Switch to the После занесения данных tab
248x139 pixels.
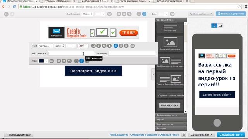click(133, 1)
